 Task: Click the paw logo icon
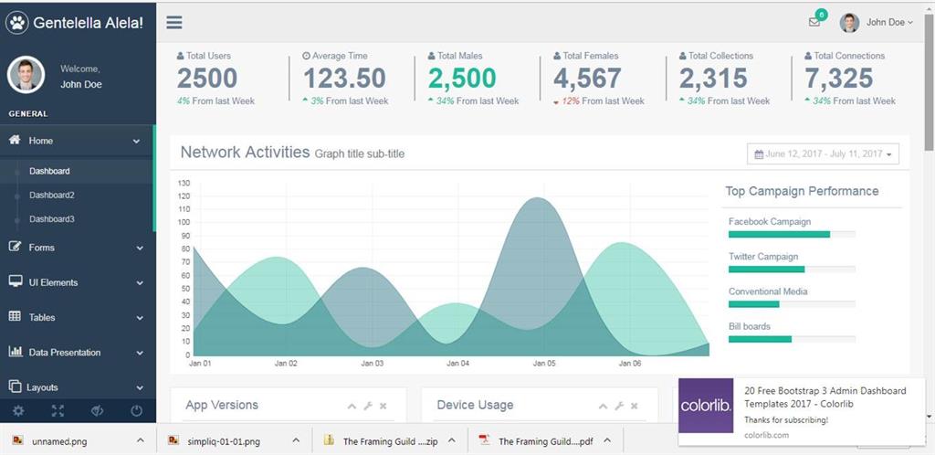pos(17,23)
